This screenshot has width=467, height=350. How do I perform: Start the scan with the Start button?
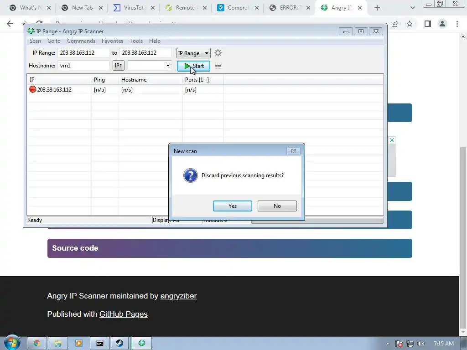[193, 66]
